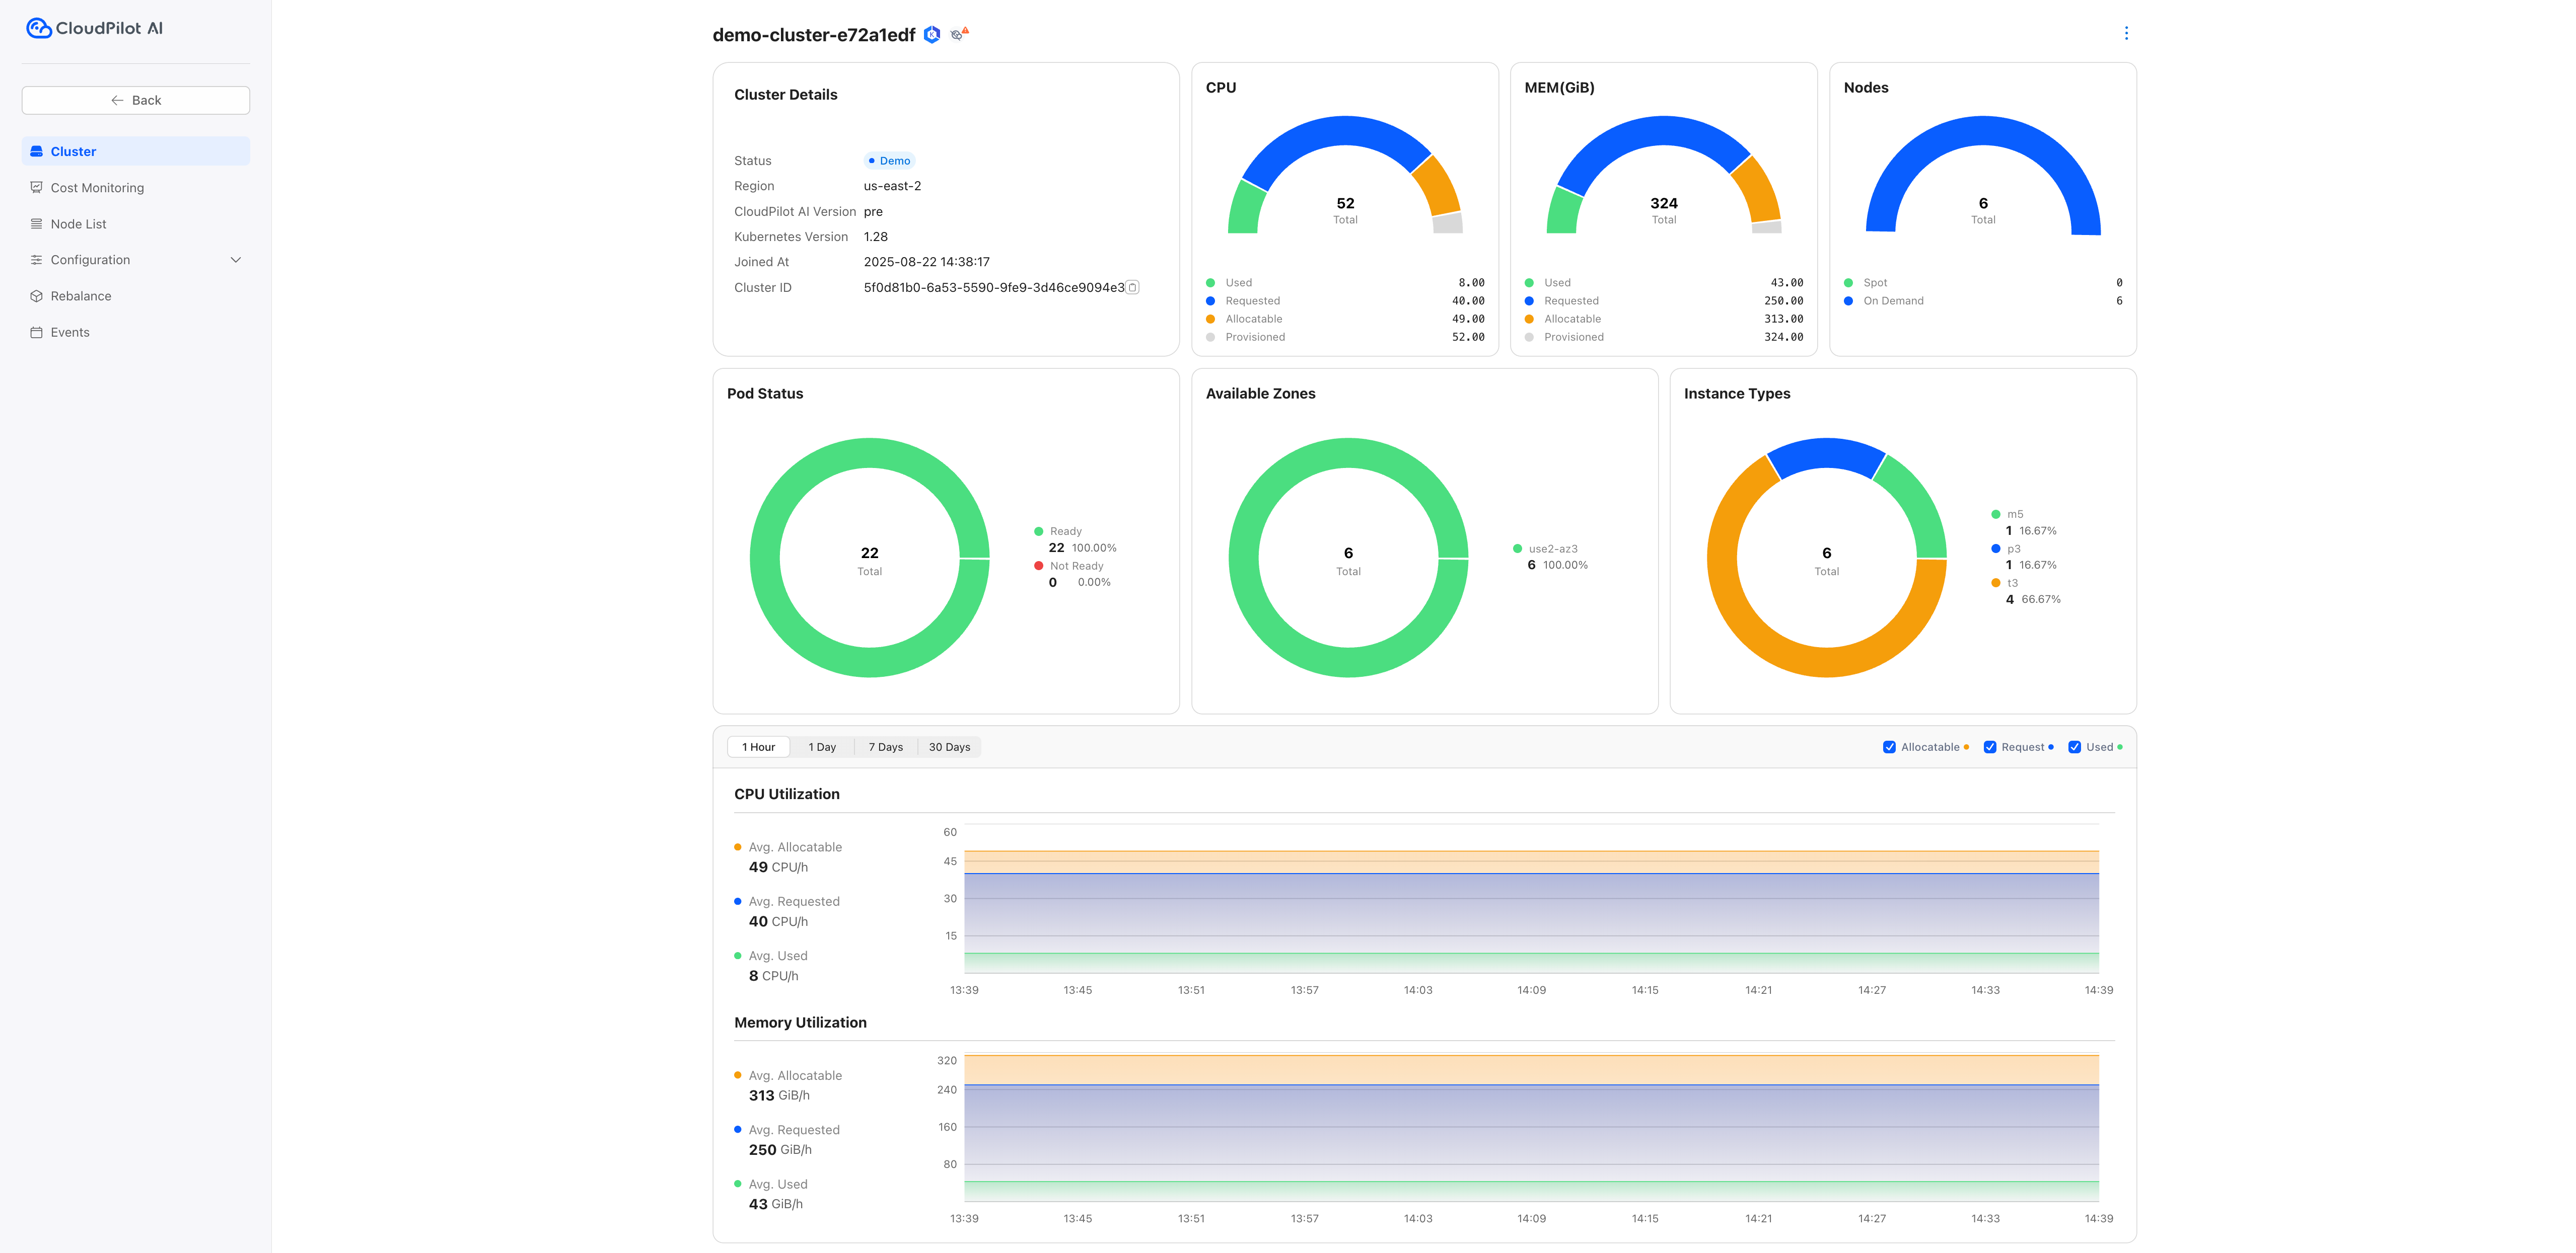Click the CloudPilot AI logo

(x=94, y=28)
